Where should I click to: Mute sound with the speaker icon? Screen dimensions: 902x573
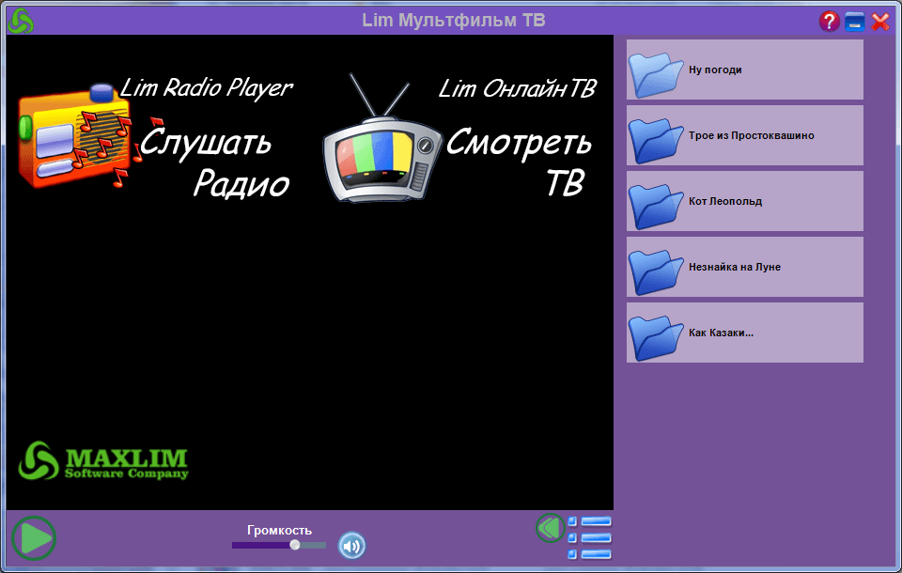click(x=351, y=546)
